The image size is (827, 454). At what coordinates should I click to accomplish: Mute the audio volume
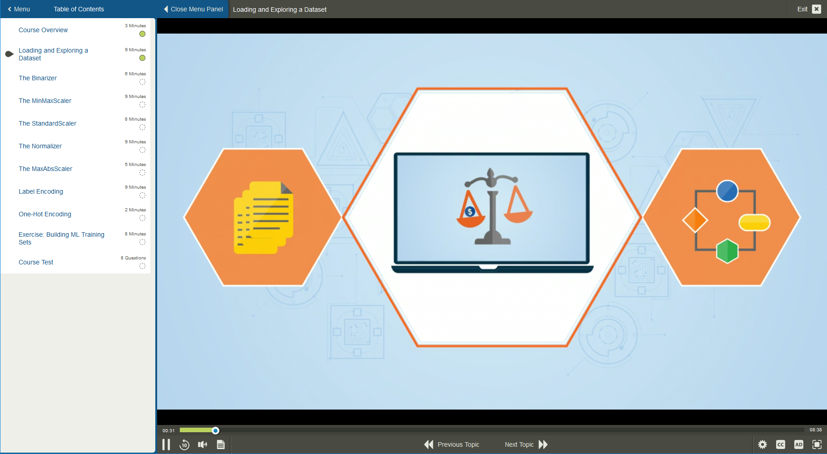pos(203,444)
